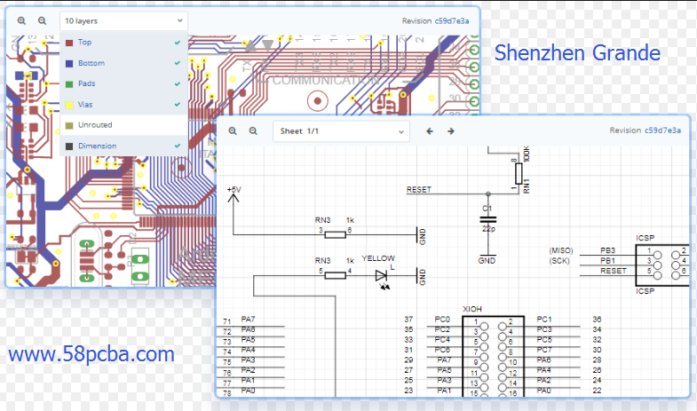Go to next schematic sheet arrow
697x411 pixels.
tap(451, 130)
